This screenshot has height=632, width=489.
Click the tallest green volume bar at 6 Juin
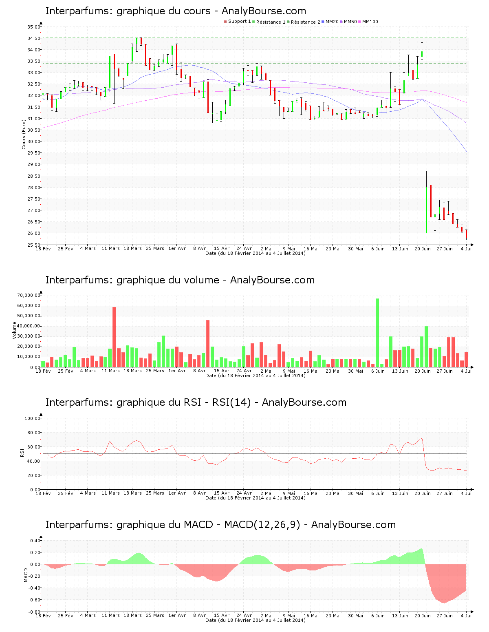377,333
